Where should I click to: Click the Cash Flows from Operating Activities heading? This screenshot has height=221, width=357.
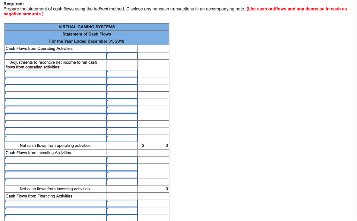pyautogui.click(x=39, y=48)
